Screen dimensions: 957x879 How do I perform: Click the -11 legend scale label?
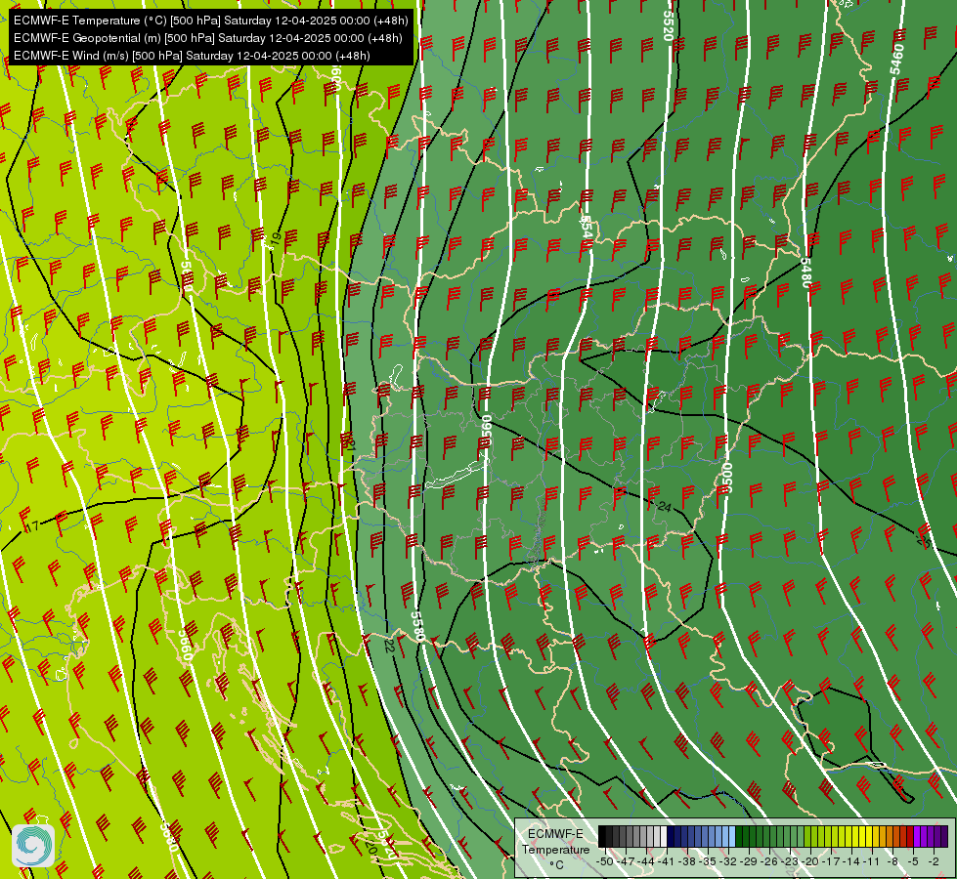872,861
